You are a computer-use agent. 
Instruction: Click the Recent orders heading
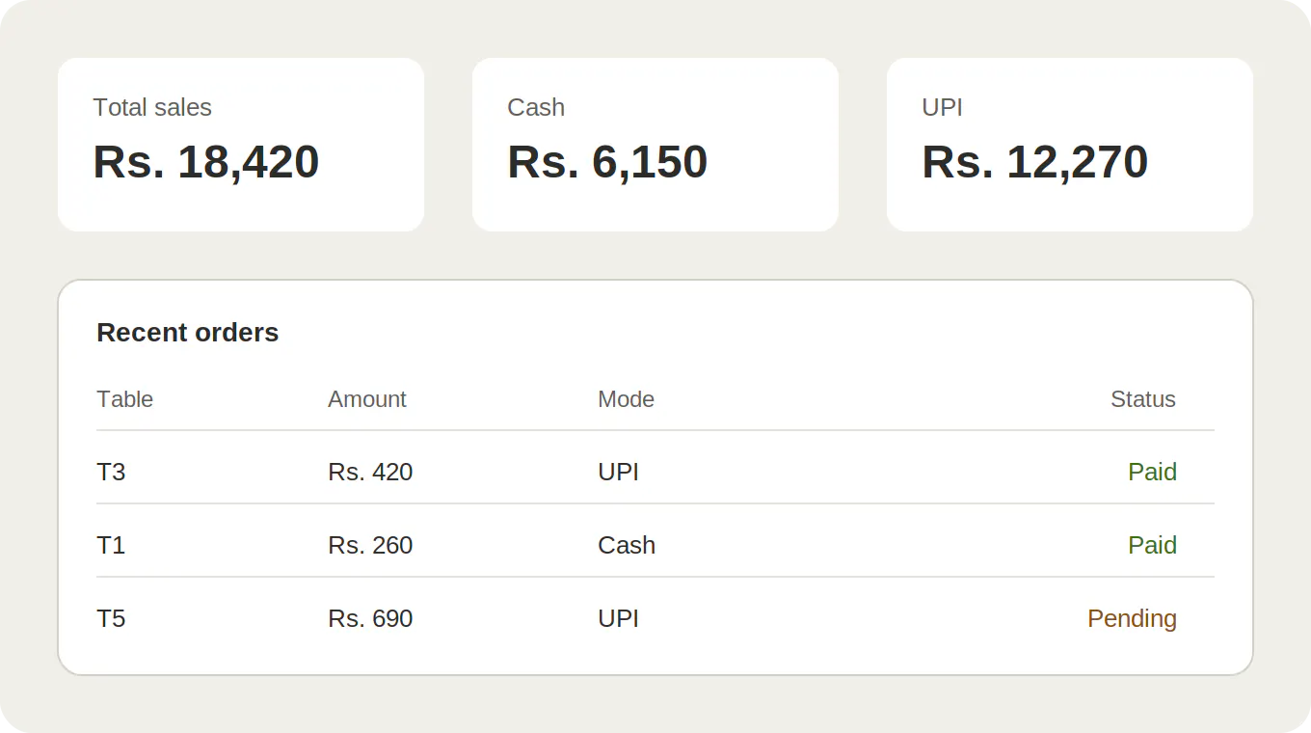[188, 333]
